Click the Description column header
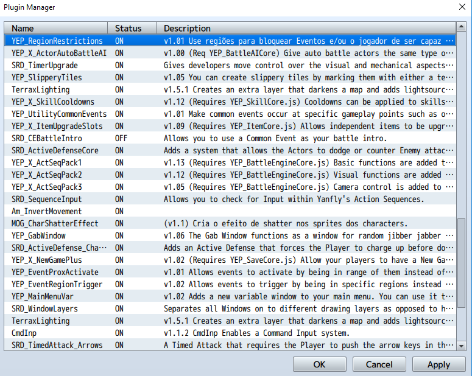Image resolution: width=472 pixels, height=376 pixels. 306,28
